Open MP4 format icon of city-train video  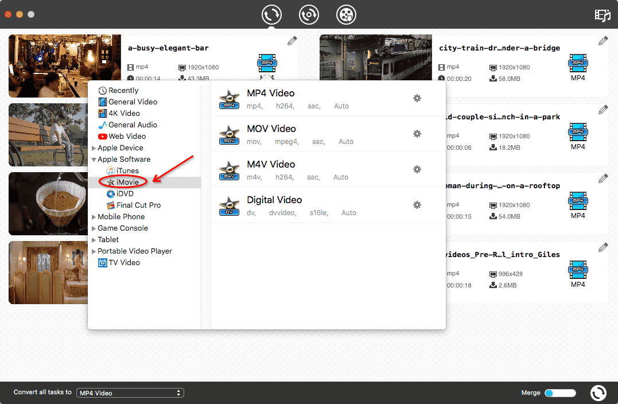pyautogui.click(x=578, y=64)
